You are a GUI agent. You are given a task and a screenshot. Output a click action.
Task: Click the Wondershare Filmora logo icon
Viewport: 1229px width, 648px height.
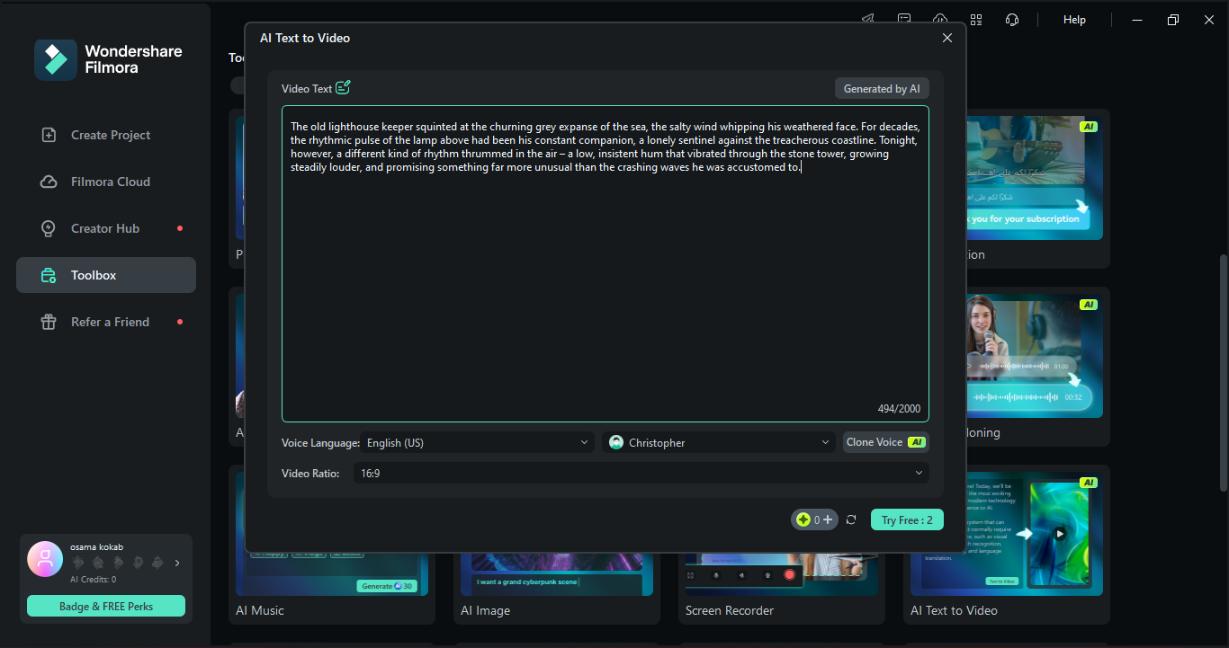56,59
